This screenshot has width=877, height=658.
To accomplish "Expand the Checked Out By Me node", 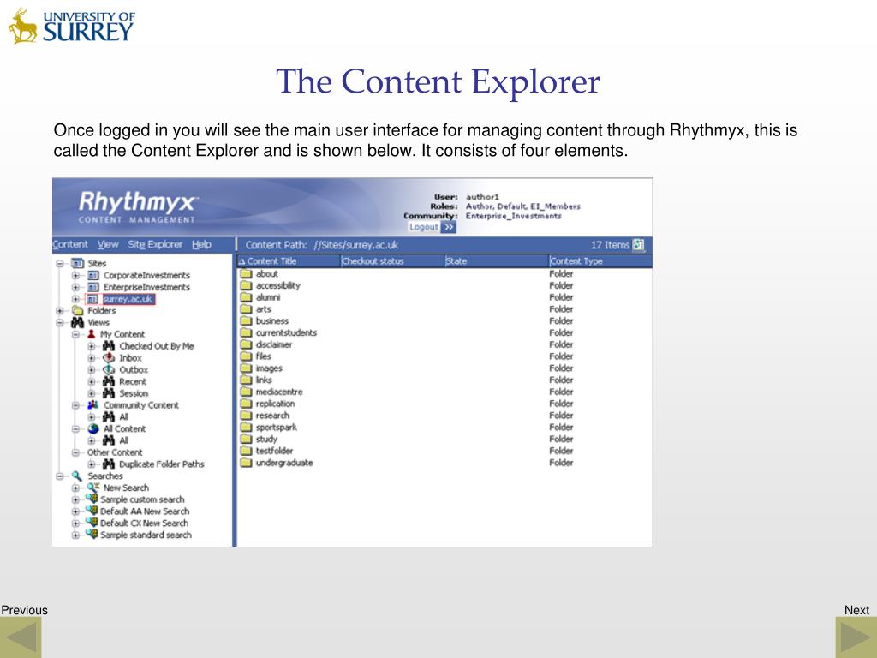I will 92,346.
